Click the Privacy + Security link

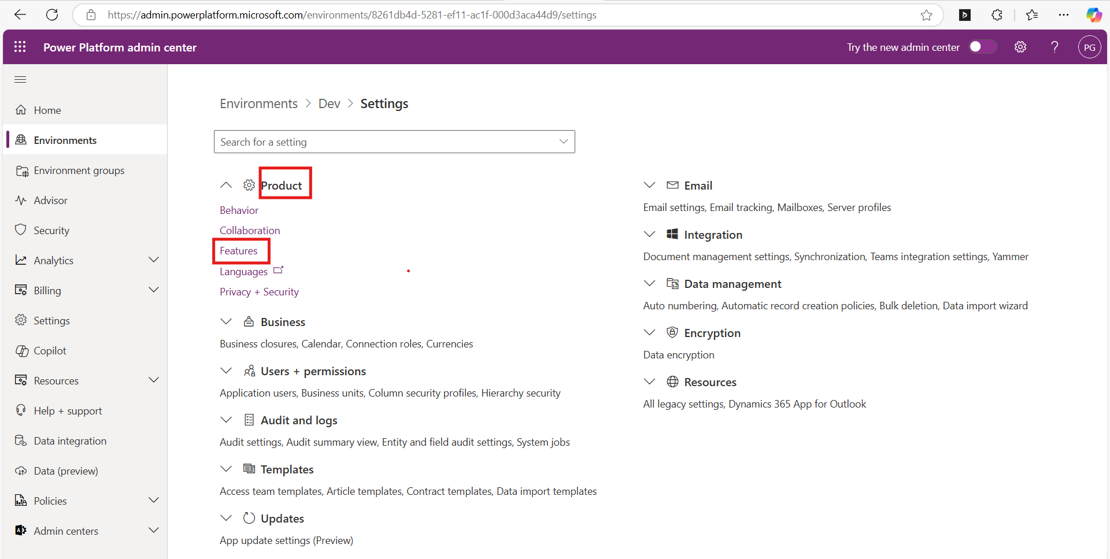(x=259, y=292)
